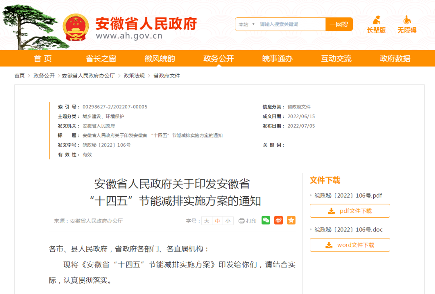
Task: Click the search keyword input field
Action: [x=290, y=24]
